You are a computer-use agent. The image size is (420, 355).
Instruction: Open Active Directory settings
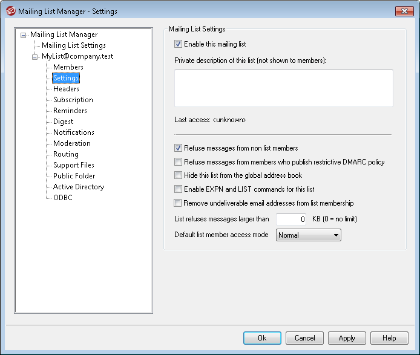(79, 187)
